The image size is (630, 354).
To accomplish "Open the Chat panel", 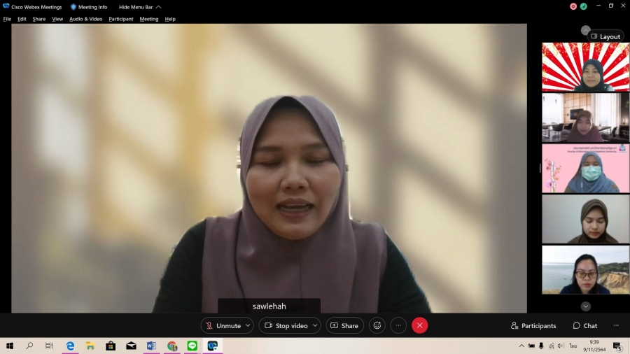I will (584, 325).
